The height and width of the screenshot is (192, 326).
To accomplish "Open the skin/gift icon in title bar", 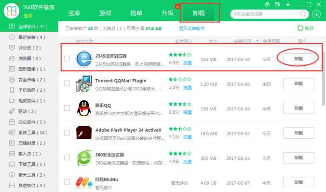I will pyautogui.click(x=267, y=4).
